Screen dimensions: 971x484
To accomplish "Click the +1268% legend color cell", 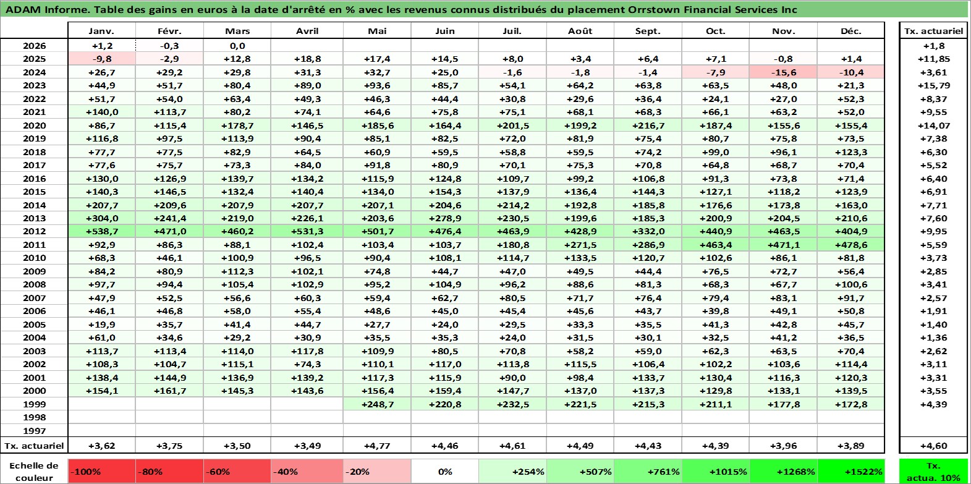I will (783, 471).
